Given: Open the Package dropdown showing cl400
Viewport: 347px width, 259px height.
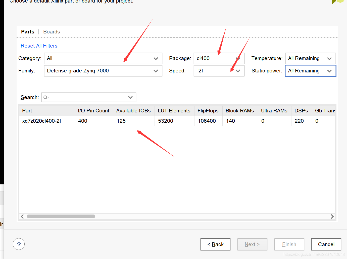Looking at the screenshot, I should click(x=219, y=58).
